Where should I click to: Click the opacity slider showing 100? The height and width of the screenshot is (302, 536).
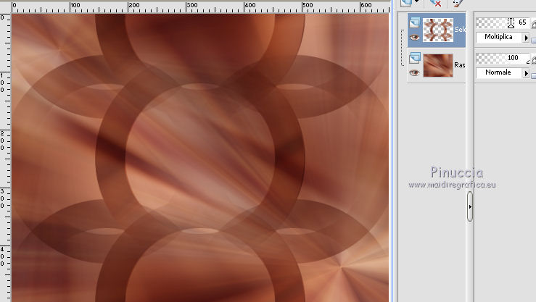click(x=503, y=58)
